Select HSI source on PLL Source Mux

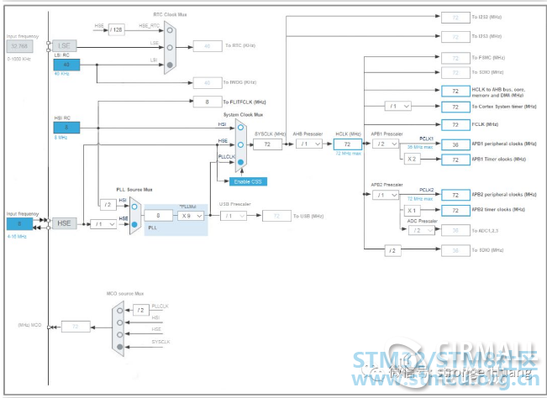(134, 207)
